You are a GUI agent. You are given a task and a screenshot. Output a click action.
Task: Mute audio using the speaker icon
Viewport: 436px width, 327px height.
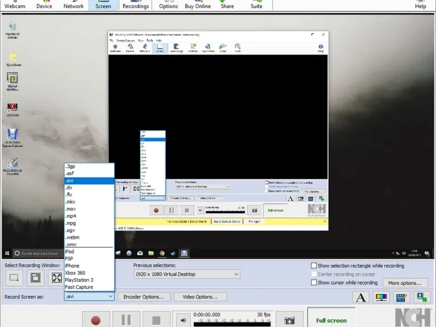coord(183,320)
